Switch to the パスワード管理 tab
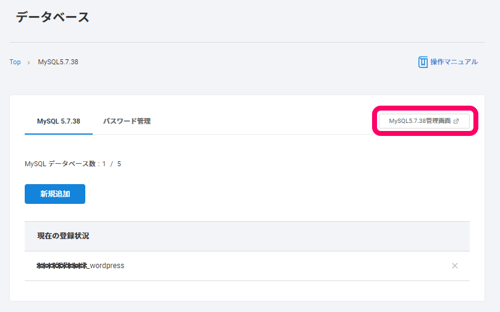The height and width of the screenshot is (312, 500). pyautogui.click(x=127, y=121)
